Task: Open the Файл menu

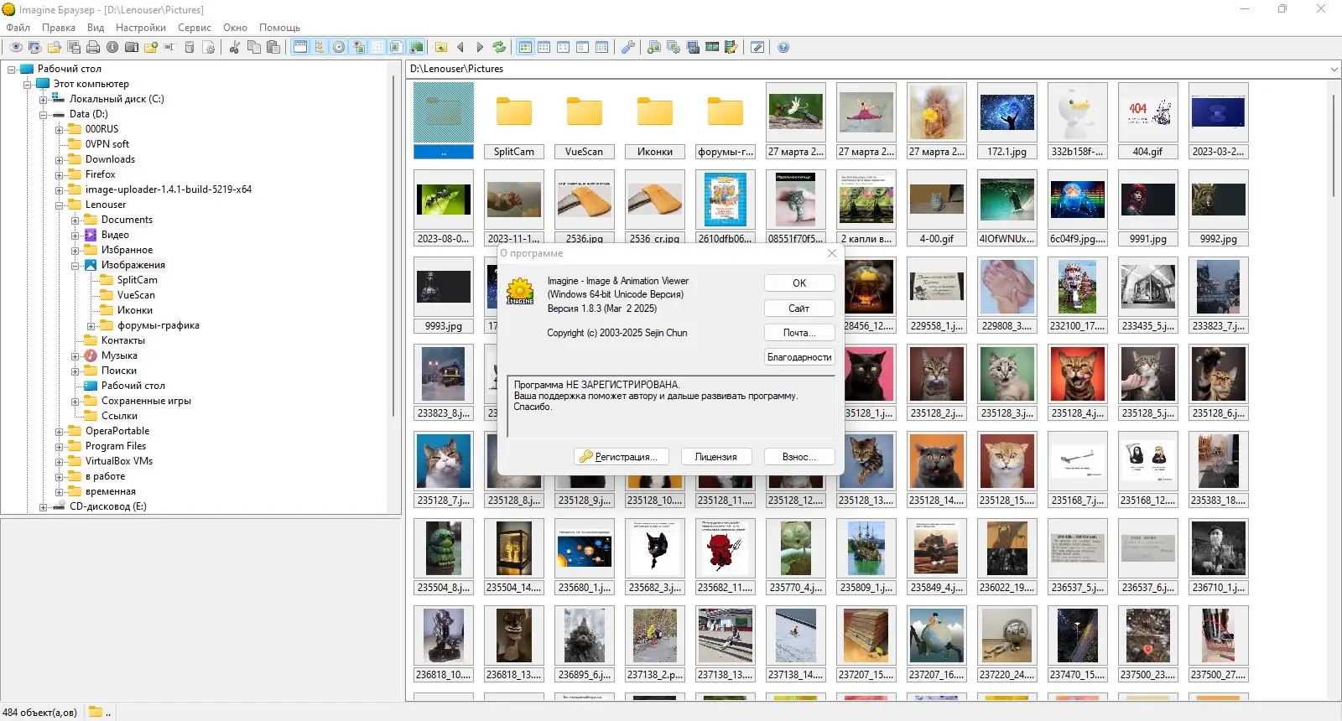Action: point(18,28)
